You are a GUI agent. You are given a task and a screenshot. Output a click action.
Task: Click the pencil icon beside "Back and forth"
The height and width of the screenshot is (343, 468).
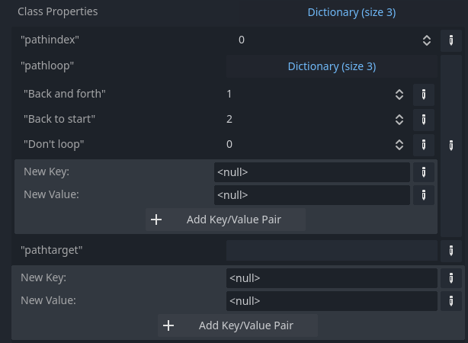tap(423, 95)
